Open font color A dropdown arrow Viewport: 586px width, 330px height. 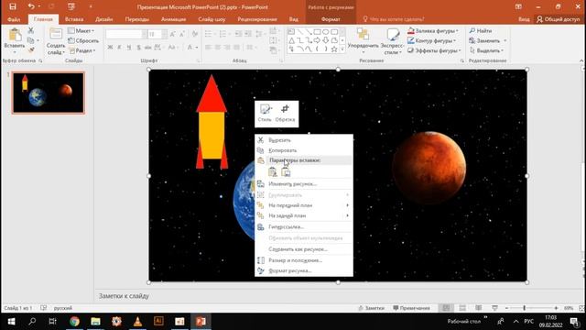click(197, 47)
